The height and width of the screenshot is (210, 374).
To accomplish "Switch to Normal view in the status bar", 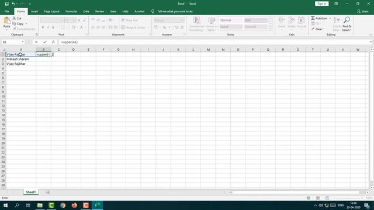I will (309, 198).
